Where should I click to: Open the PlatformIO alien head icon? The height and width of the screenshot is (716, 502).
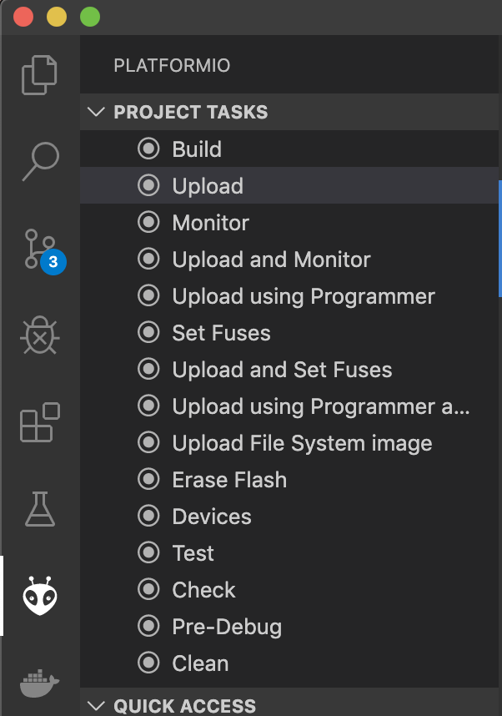click(40, 596)
